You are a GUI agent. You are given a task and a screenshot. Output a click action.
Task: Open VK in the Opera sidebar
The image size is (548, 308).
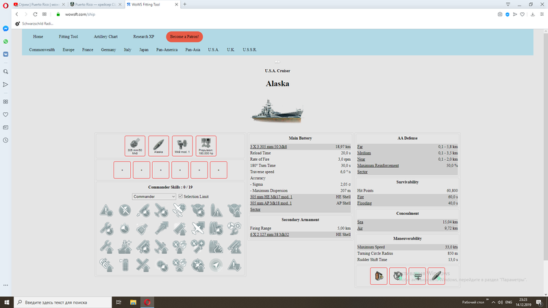pyautogui.click(x=5, y=55)
